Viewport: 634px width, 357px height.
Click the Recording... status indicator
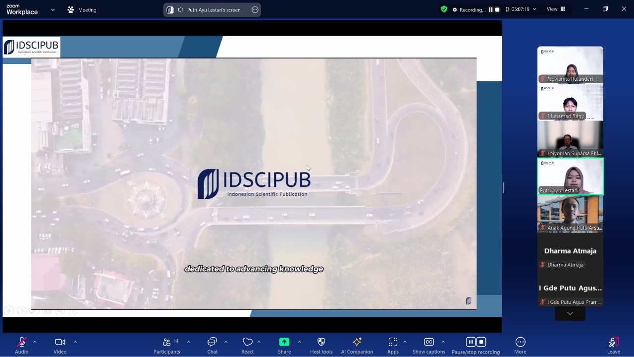pyautogui.click(x=469, y=9)
